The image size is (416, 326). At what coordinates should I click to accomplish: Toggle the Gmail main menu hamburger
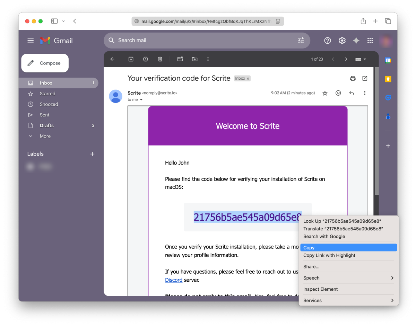tap(31, 41)
